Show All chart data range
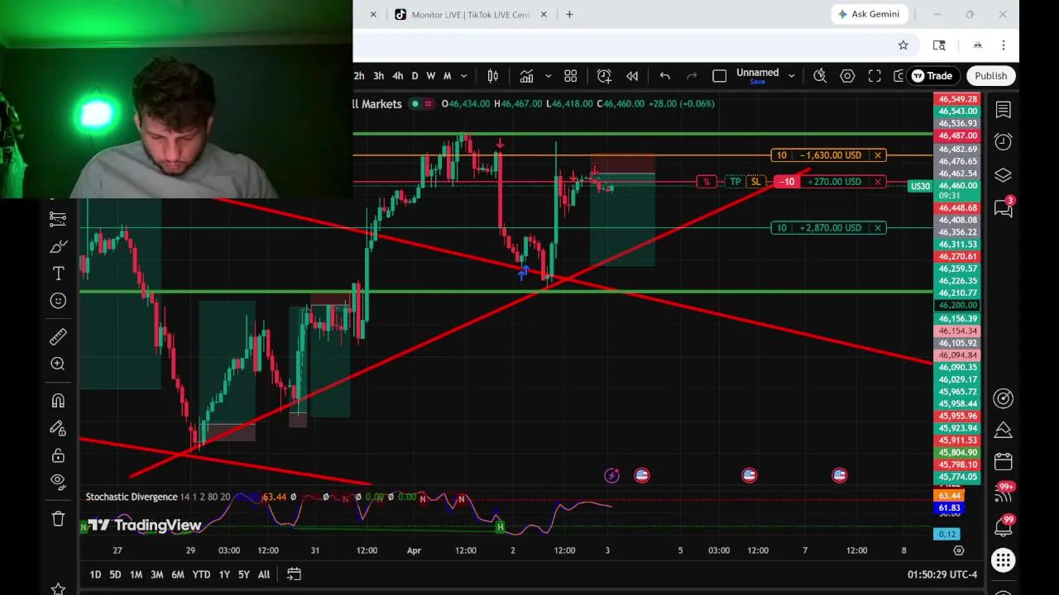 coord(264,574)
